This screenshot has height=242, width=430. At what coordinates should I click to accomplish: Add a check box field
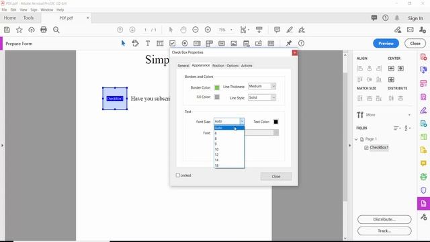pyautogui.click(x=172, y=43)
